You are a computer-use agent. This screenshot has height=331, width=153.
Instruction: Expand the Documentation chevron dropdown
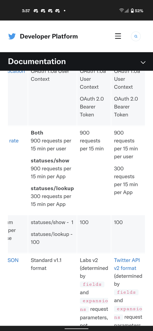tap(143, 62)
